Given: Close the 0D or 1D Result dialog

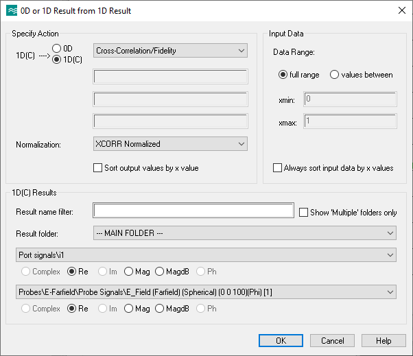Looking at the screenshot, I should (401, 10).
